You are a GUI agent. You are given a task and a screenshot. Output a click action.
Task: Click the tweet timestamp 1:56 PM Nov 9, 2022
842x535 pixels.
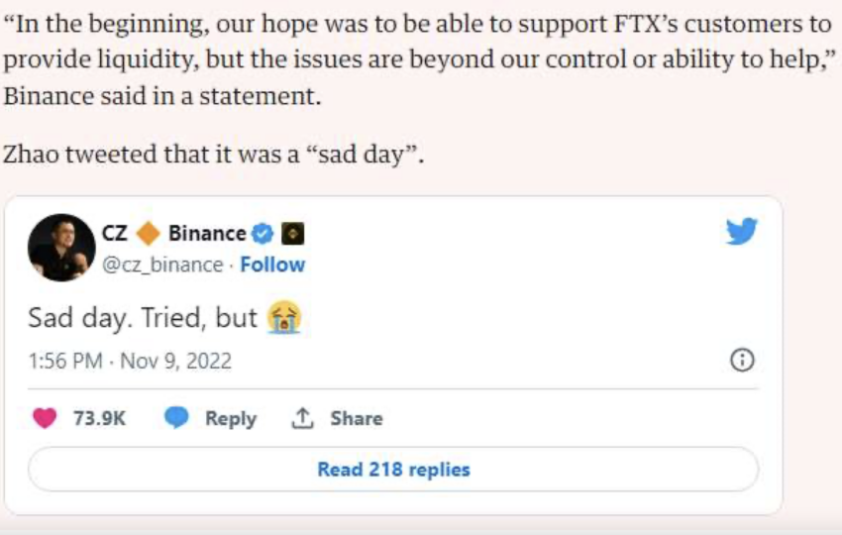[x=130, y=361]
